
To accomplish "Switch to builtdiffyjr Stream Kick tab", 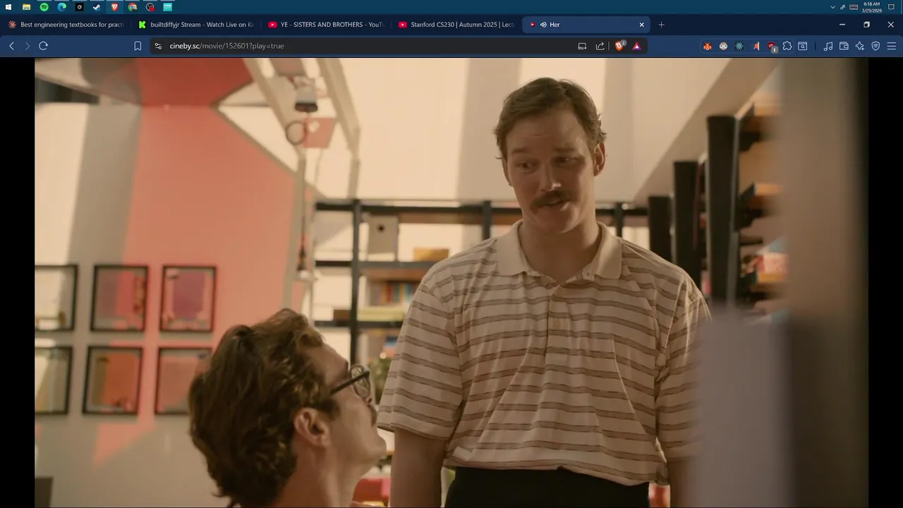I will pos(195,25).
